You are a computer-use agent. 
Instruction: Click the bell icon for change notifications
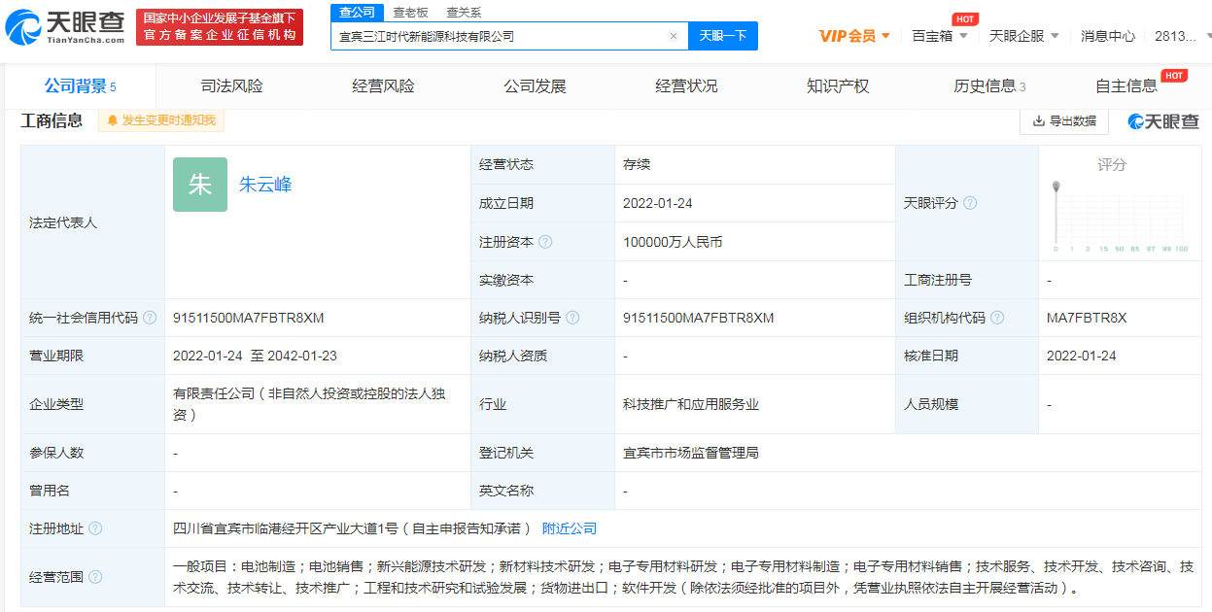113,120
